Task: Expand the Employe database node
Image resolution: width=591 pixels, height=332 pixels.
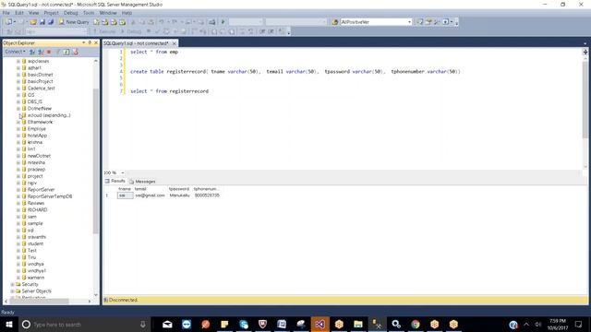Action: (18, 129)
